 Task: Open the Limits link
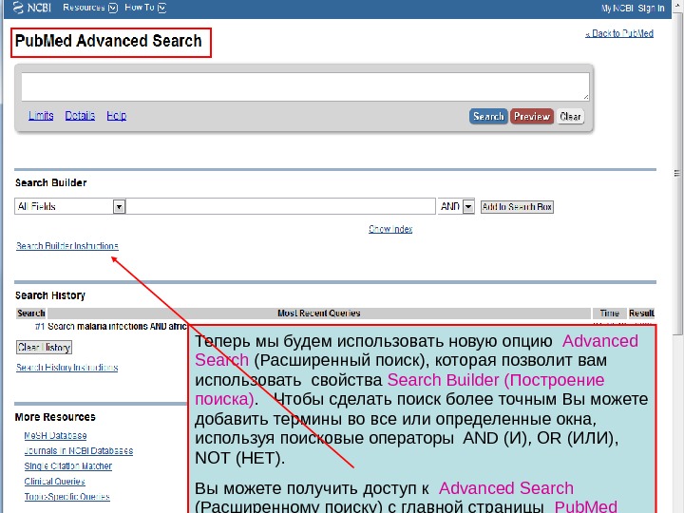[41, 116]
